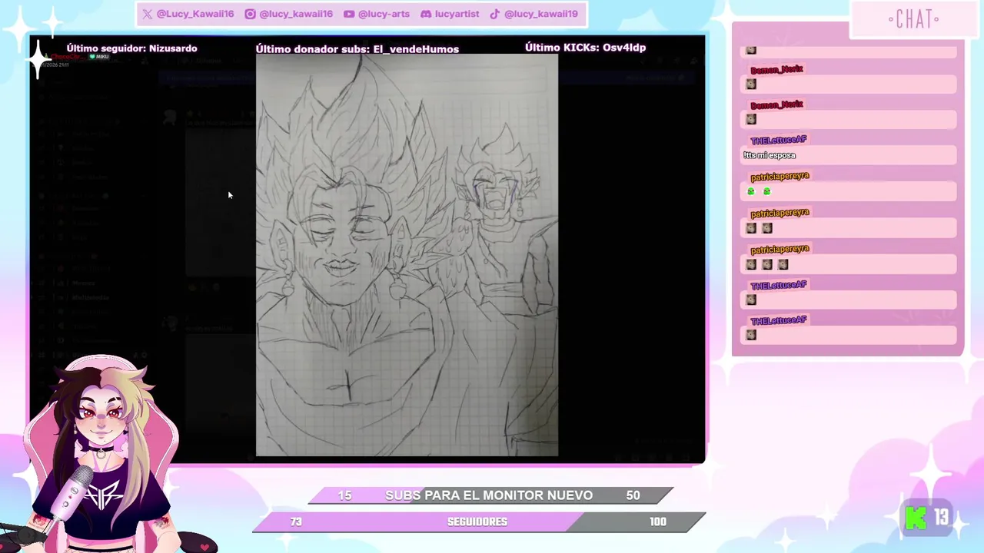
Task: Click the CHAT panel header
Action: pos(914,19)
